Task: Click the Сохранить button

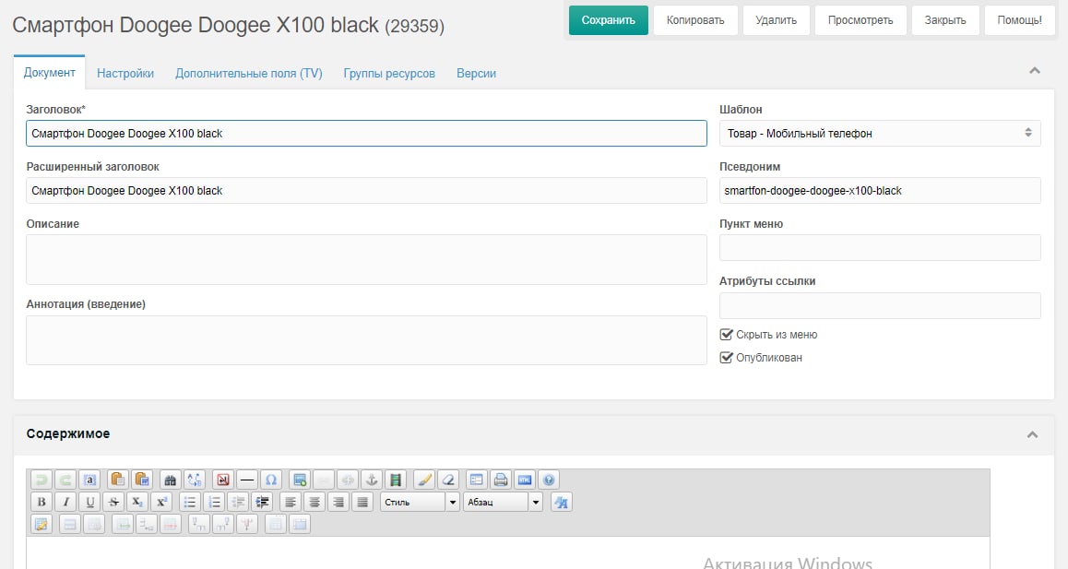Action: [608, 20]
